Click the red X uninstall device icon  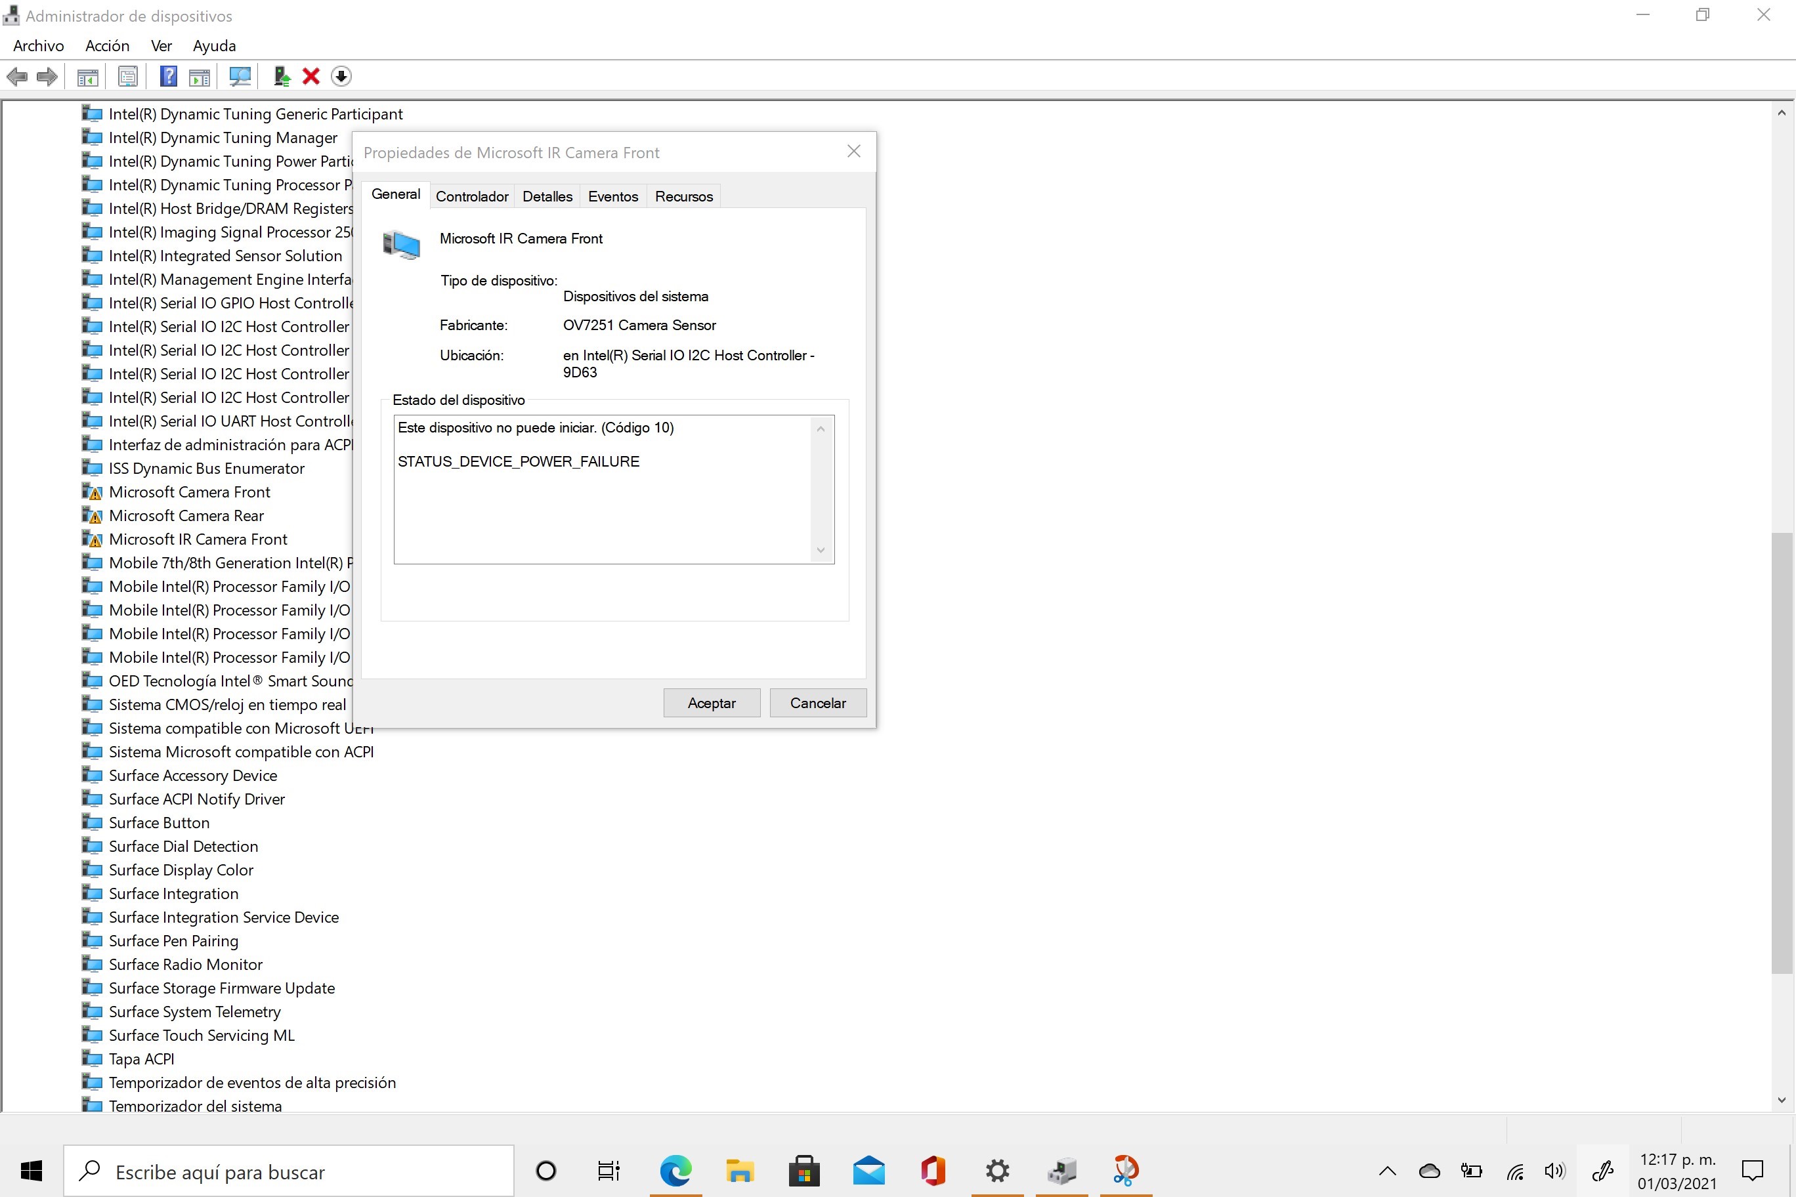(310, 76)
